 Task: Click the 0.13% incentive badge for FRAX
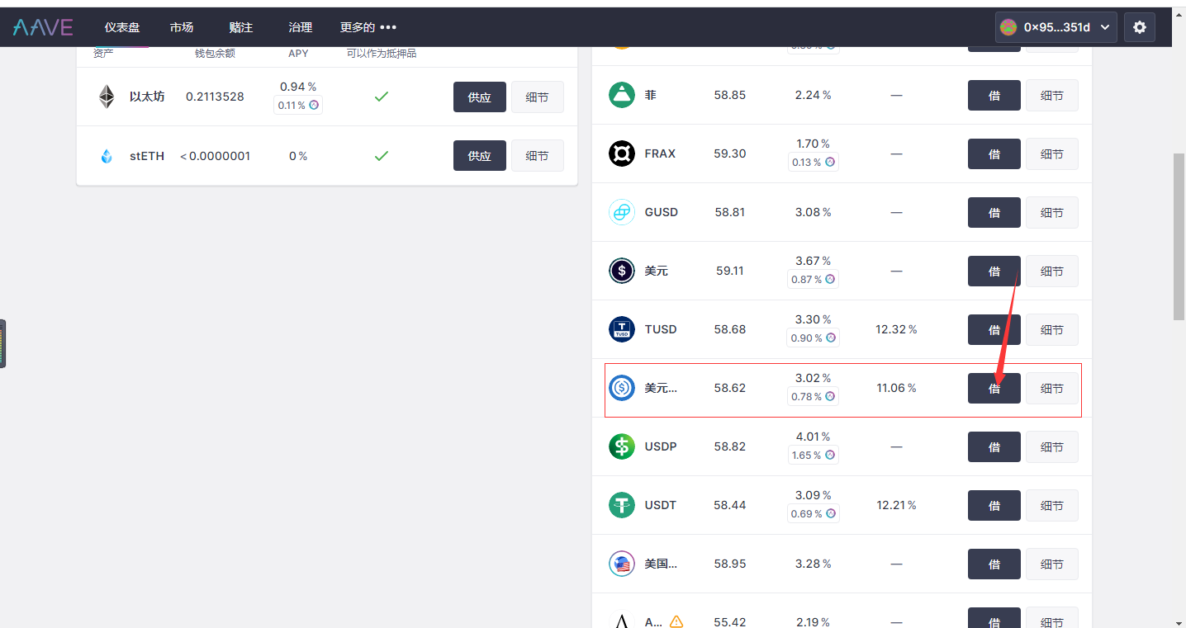[814, 163]
